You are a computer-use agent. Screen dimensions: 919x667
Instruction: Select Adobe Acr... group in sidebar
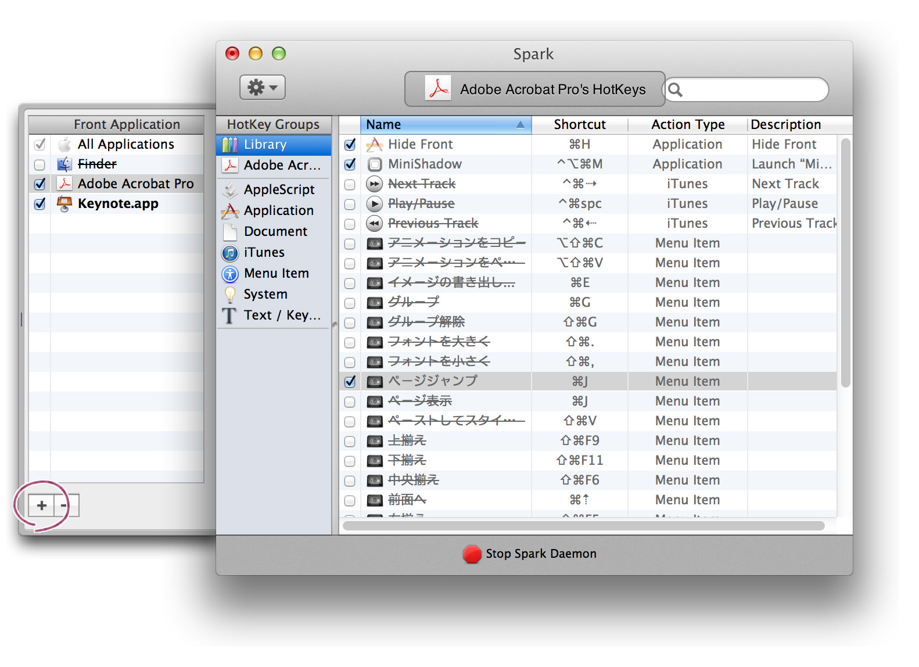pos(274,166)
